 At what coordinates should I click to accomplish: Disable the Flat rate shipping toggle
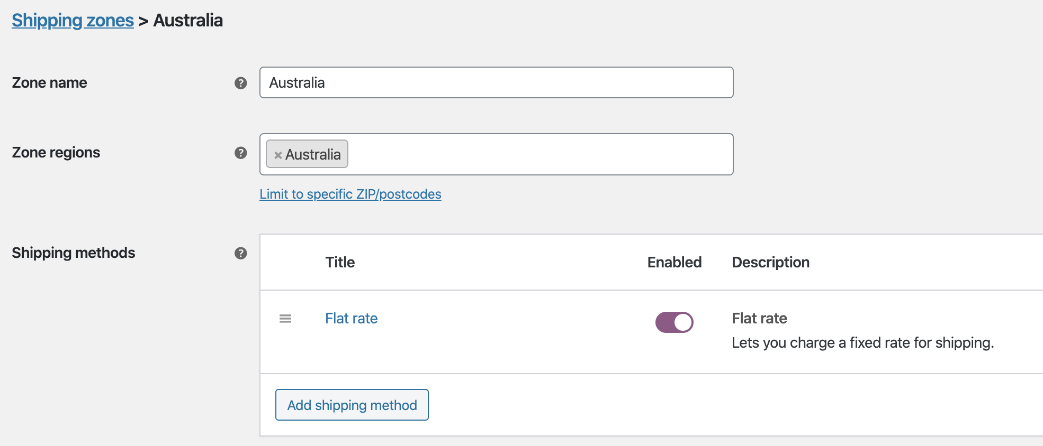click(674, 322)
